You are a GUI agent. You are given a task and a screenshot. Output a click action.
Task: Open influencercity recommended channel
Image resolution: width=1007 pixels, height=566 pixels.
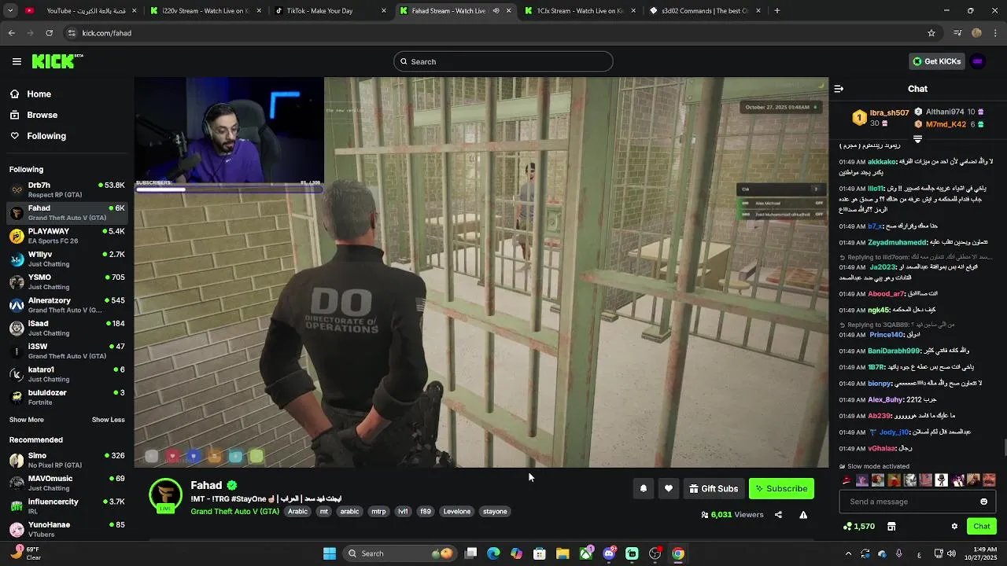[x=67, y=506]
